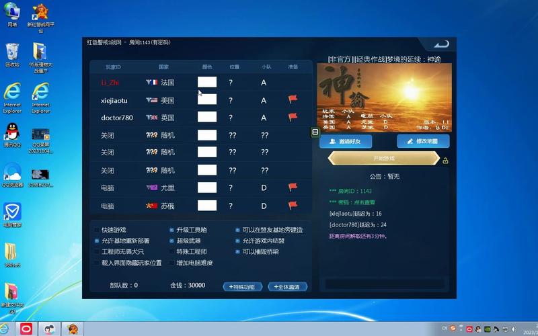Click the France flag for Li_Zhi

pyautogui.click(x=151, y=82)
